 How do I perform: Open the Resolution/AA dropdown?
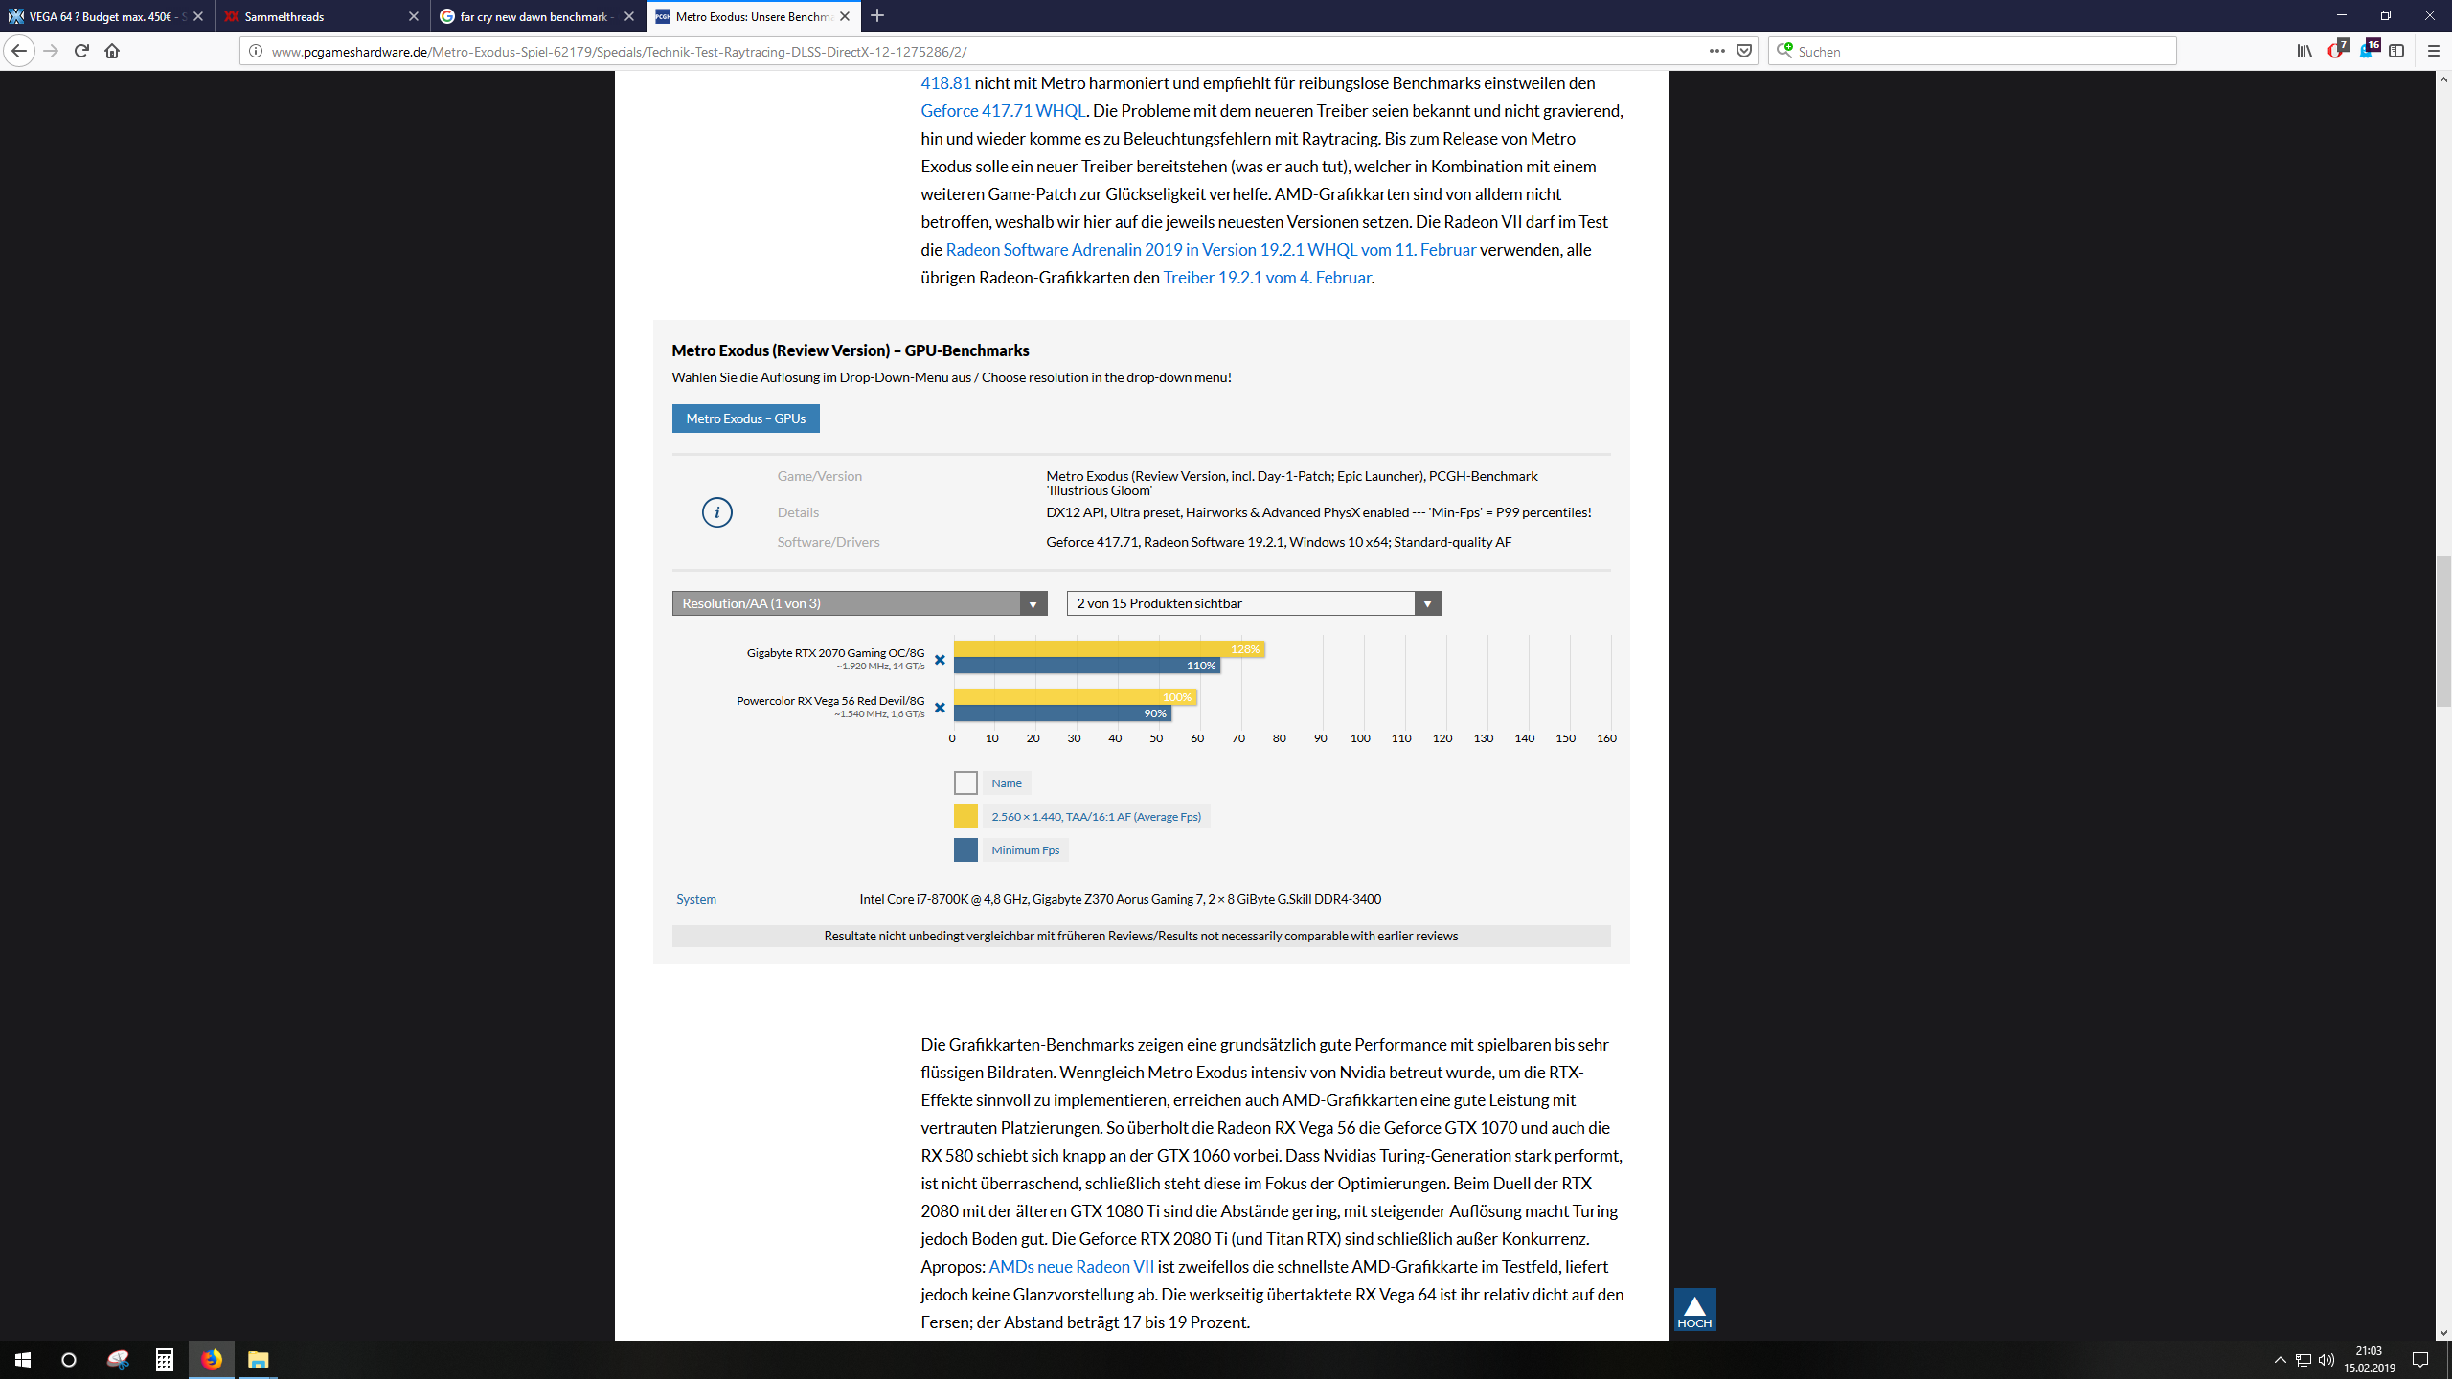pyautogui.click(x=860, y=603)
